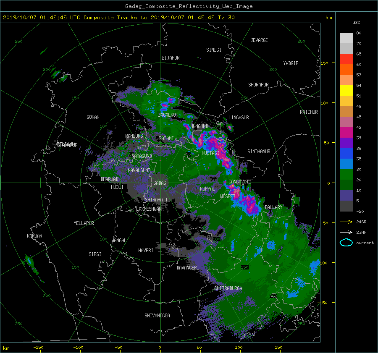
Task: Click the SIRSI city label
Action: point(95,254)
